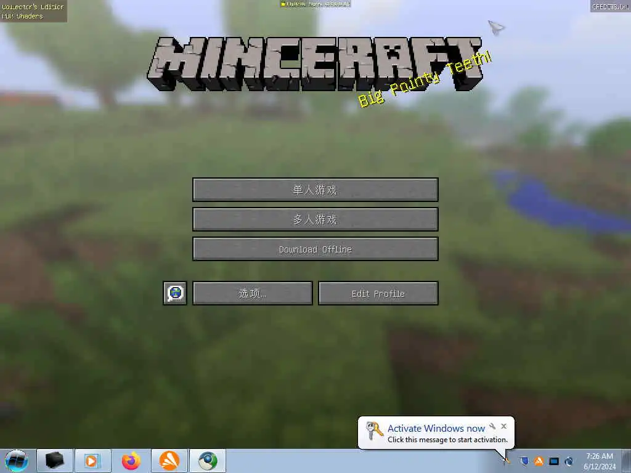631x473 pixels.
Task: Open the CREDITS link in the top corner
Action: click(x=610, y=6)
